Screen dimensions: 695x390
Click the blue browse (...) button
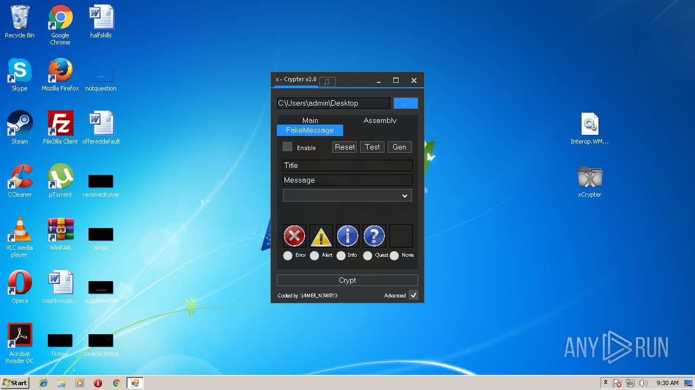pyautogui.click(x=406, y=103)
